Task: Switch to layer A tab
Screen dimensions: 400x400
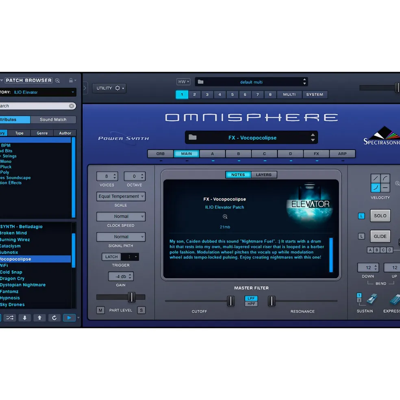Action: [x=212, y=154]
